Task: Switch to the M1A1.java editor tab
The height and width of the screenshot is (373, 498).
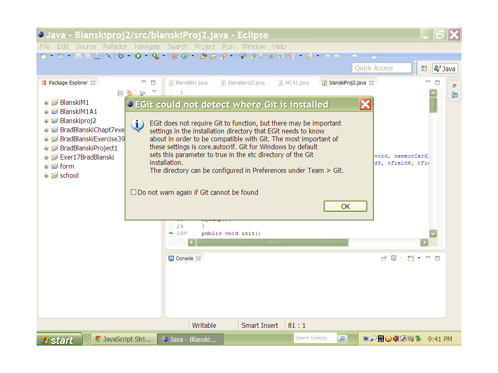Action: coord(293,83)
